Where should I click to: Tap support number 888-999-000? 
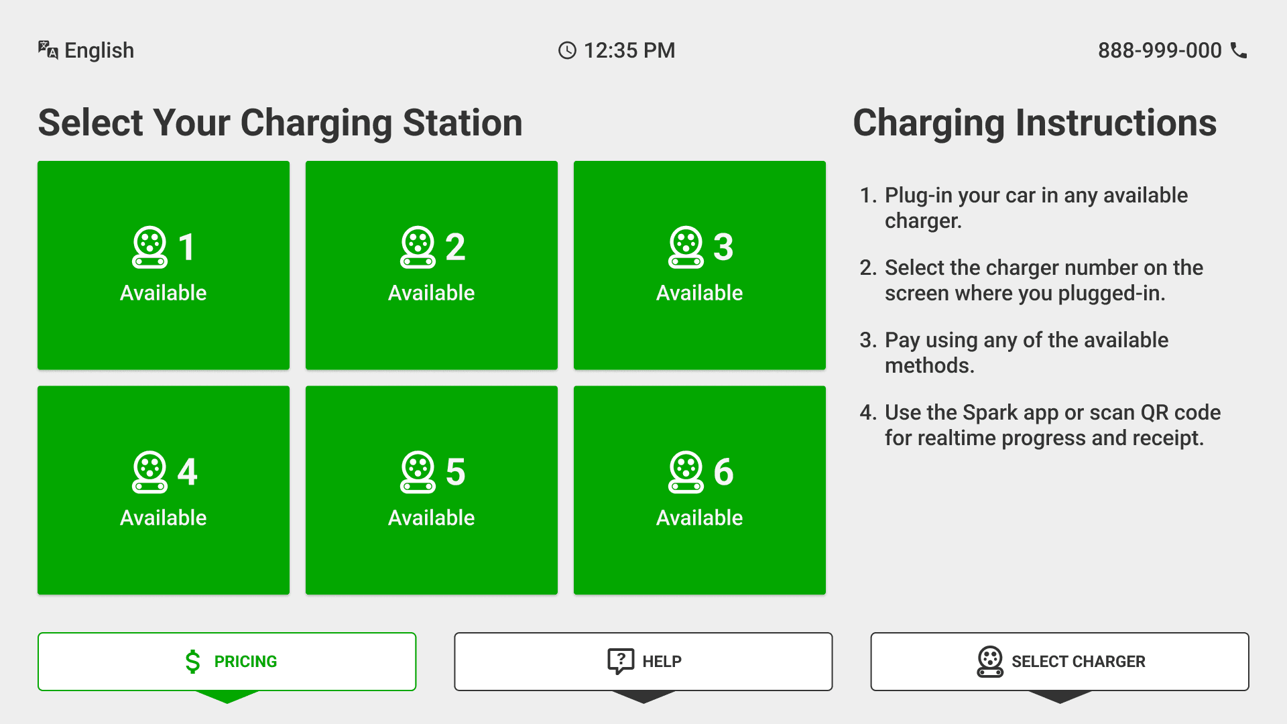1160,50
